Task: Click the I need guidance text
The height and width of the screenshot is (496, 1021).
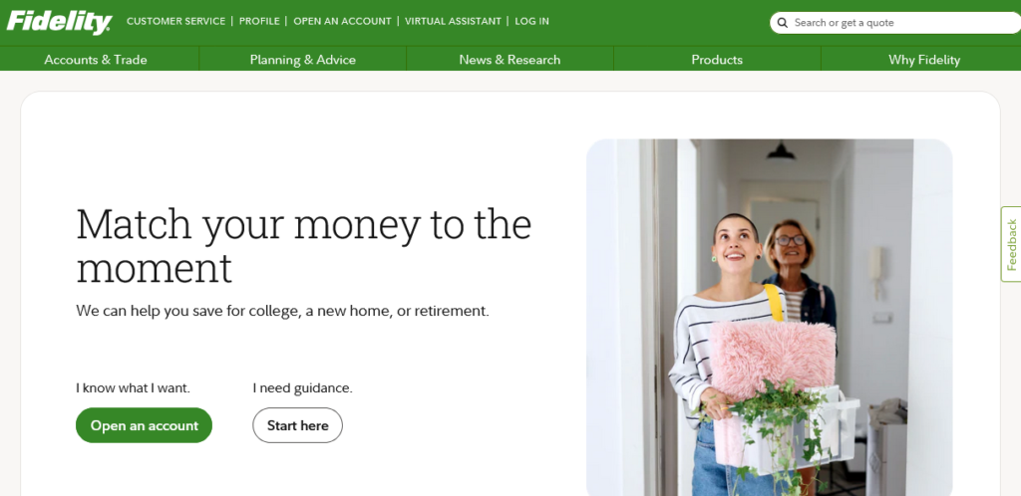Action: point(303,388)
